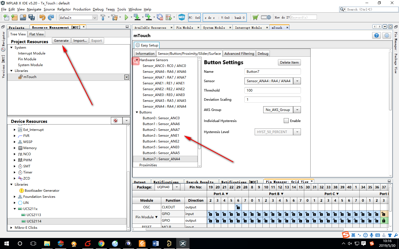Collapse the Buttons tree node

(x=137, y=112)
